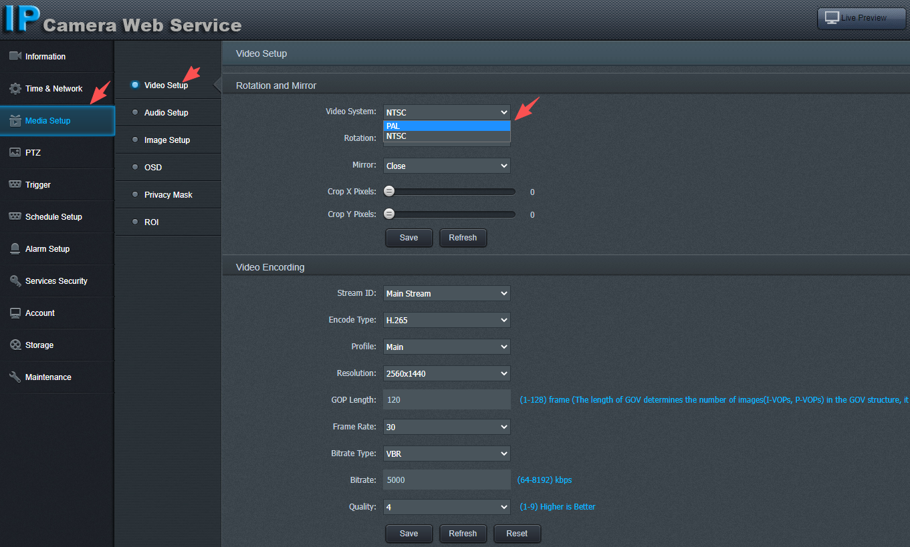Open the Image Setup submenu item
This screenshot has height=547, width=910.
coord(167,140)
